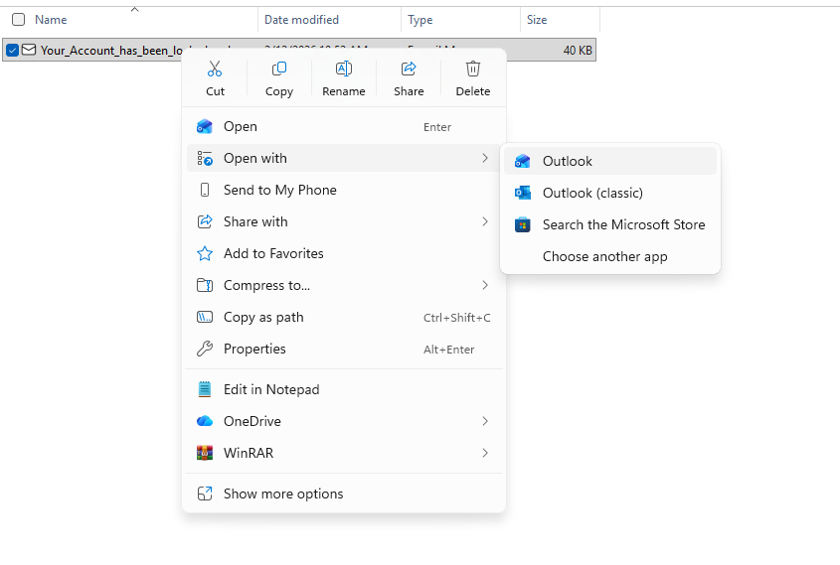
Task: Select Search the Microsoft Store
Action: click(623, 224)
